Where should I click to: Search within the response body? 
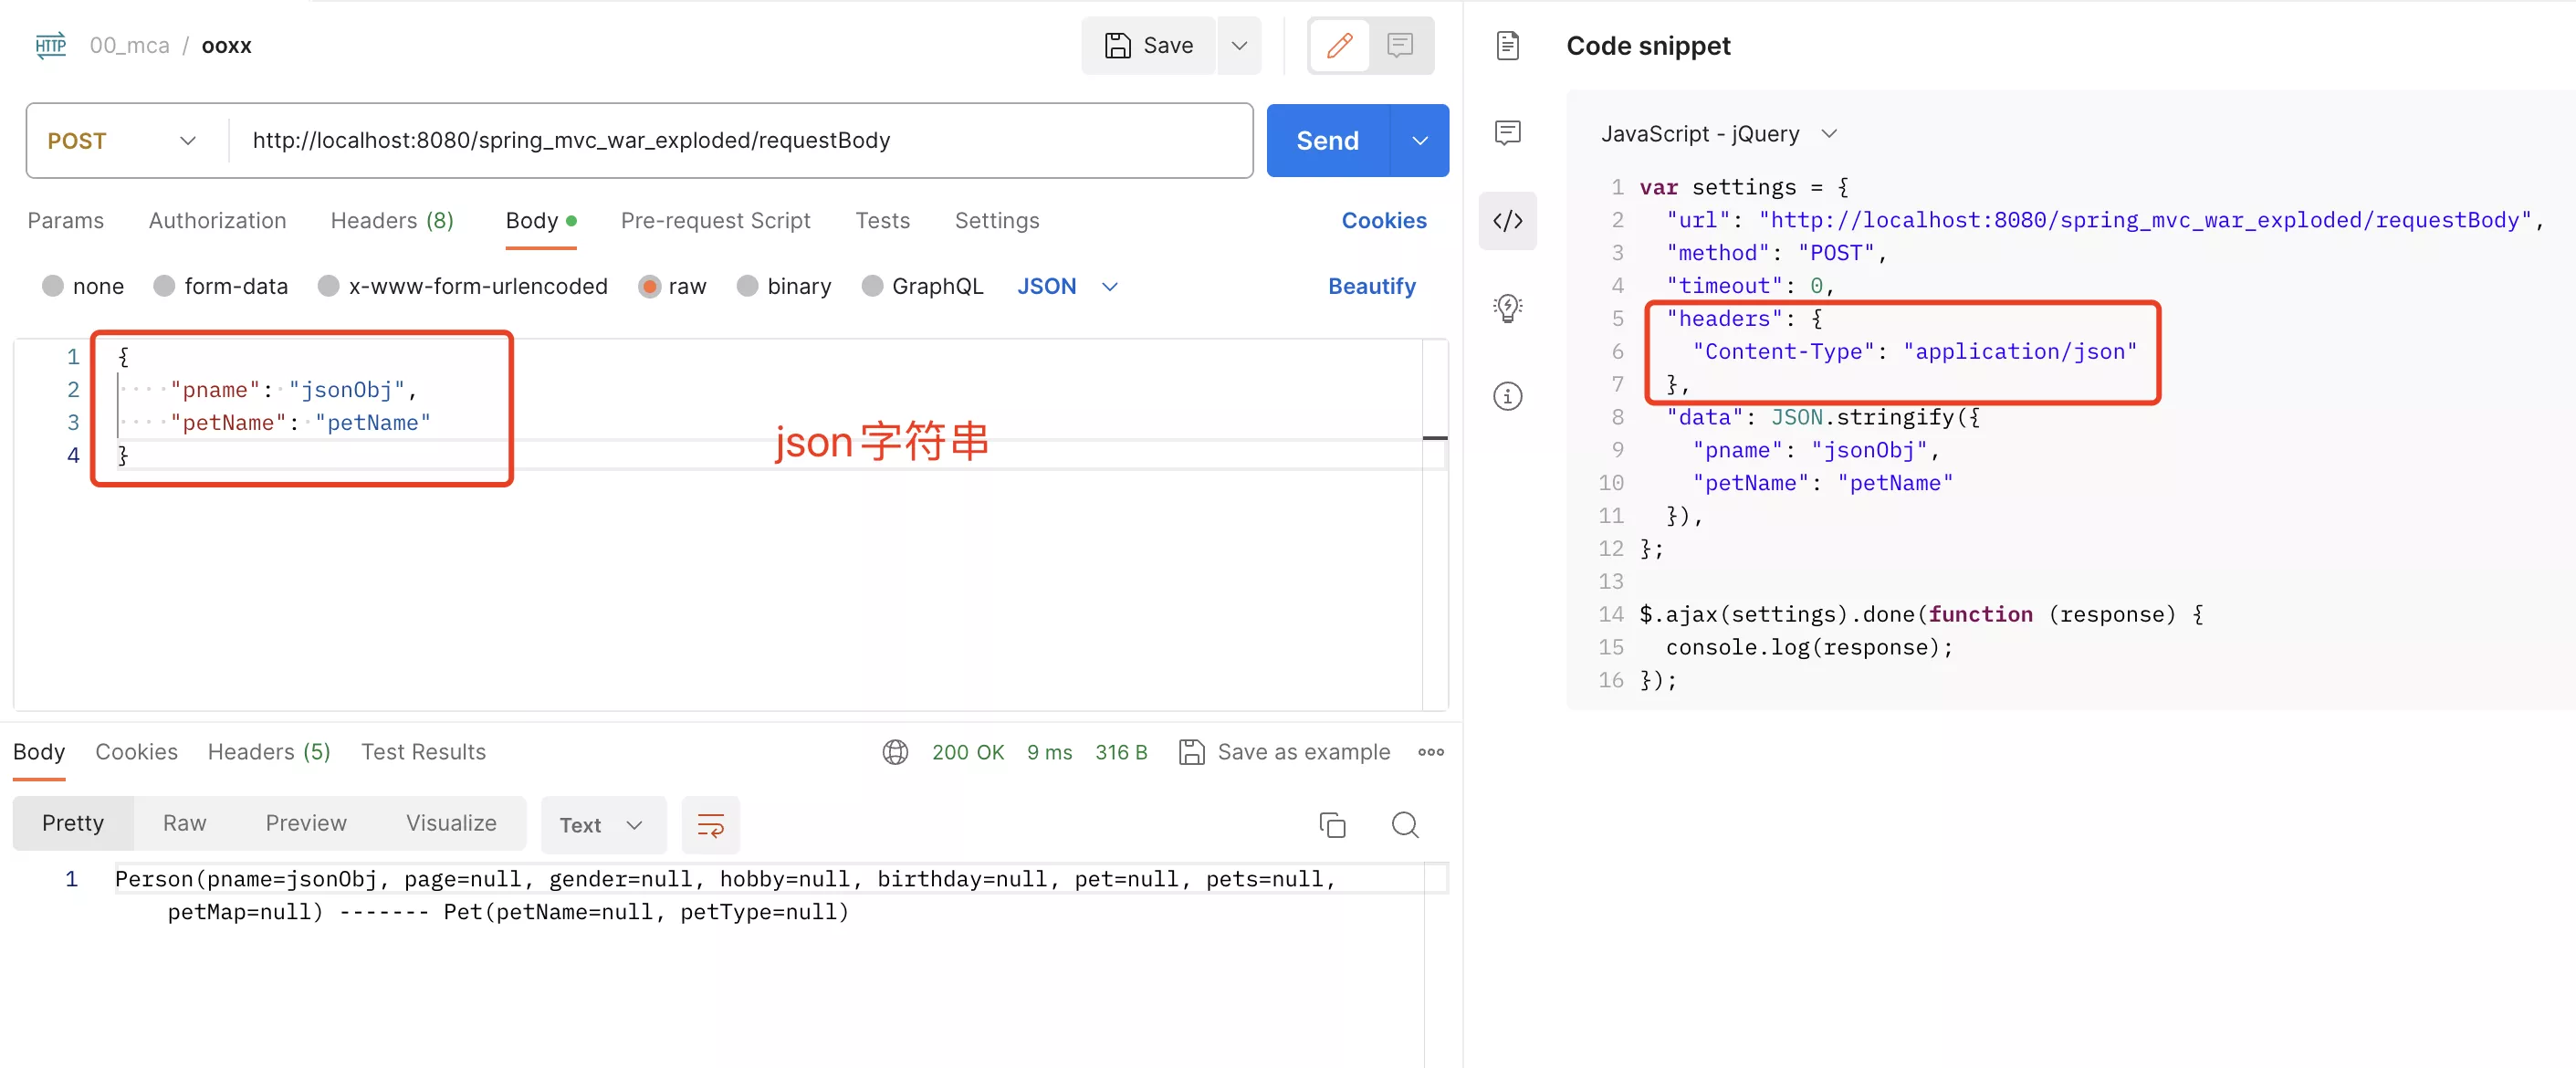pos(1405,825)
